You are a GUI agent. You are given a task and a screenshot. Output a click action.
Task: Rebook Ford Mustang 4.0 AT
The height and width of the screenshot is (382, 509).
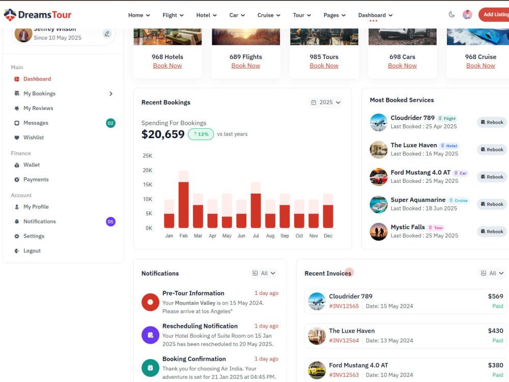(x=492, y=177)
